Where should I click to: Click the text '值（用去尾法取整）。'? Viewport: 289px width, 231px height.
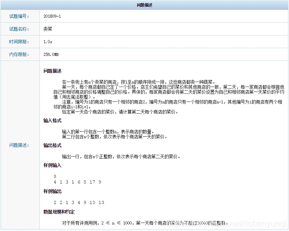(x=74, y=97)
